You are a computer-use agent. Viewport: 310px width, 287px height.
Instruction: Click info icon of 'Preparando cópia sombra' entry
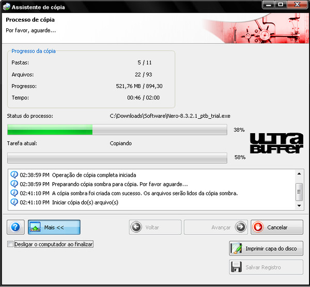14,184
